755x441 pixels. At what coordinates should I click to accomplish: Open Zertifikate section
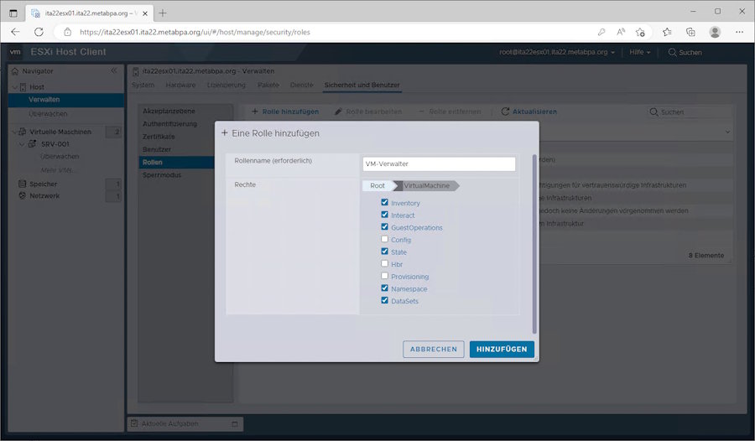pos(159,137)
